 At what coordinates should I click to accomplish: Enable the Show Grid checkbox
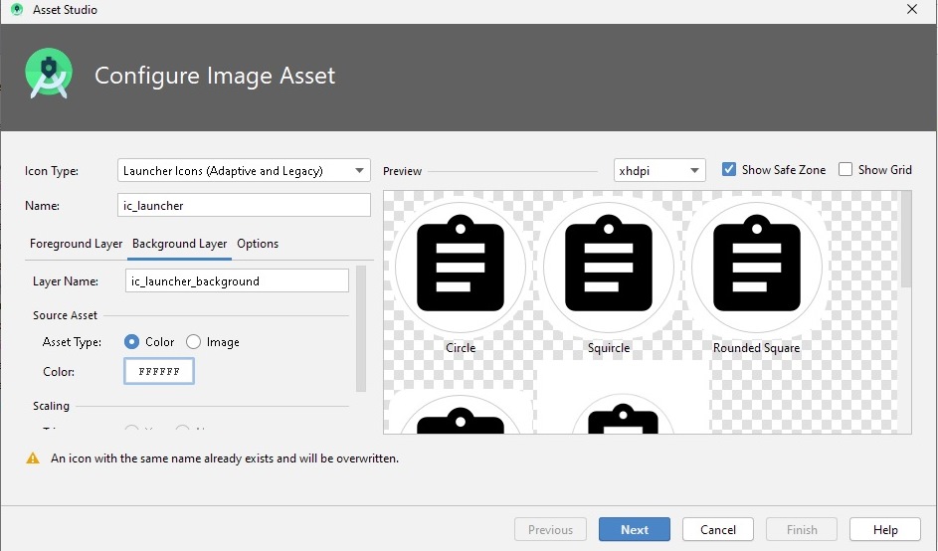(845, 170)
